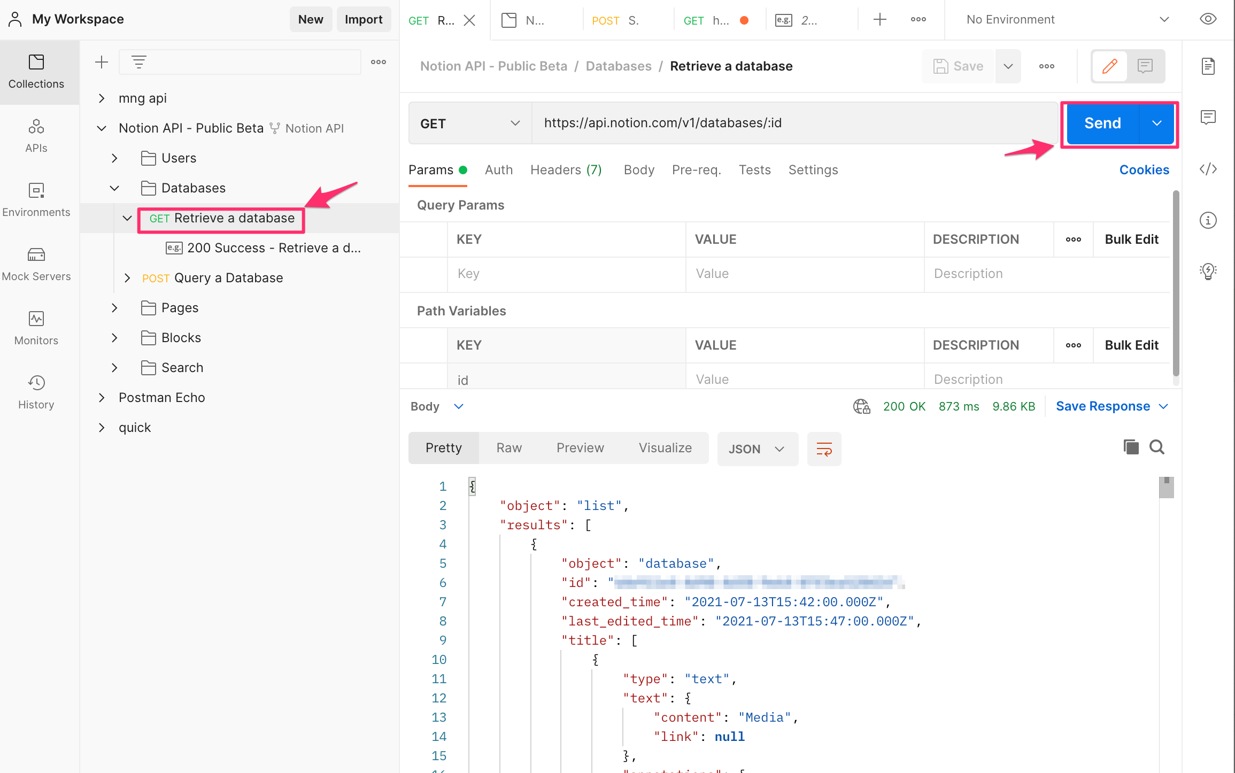Switch to the Auth tab
The image size is (1235, 773).
(498, 170)
